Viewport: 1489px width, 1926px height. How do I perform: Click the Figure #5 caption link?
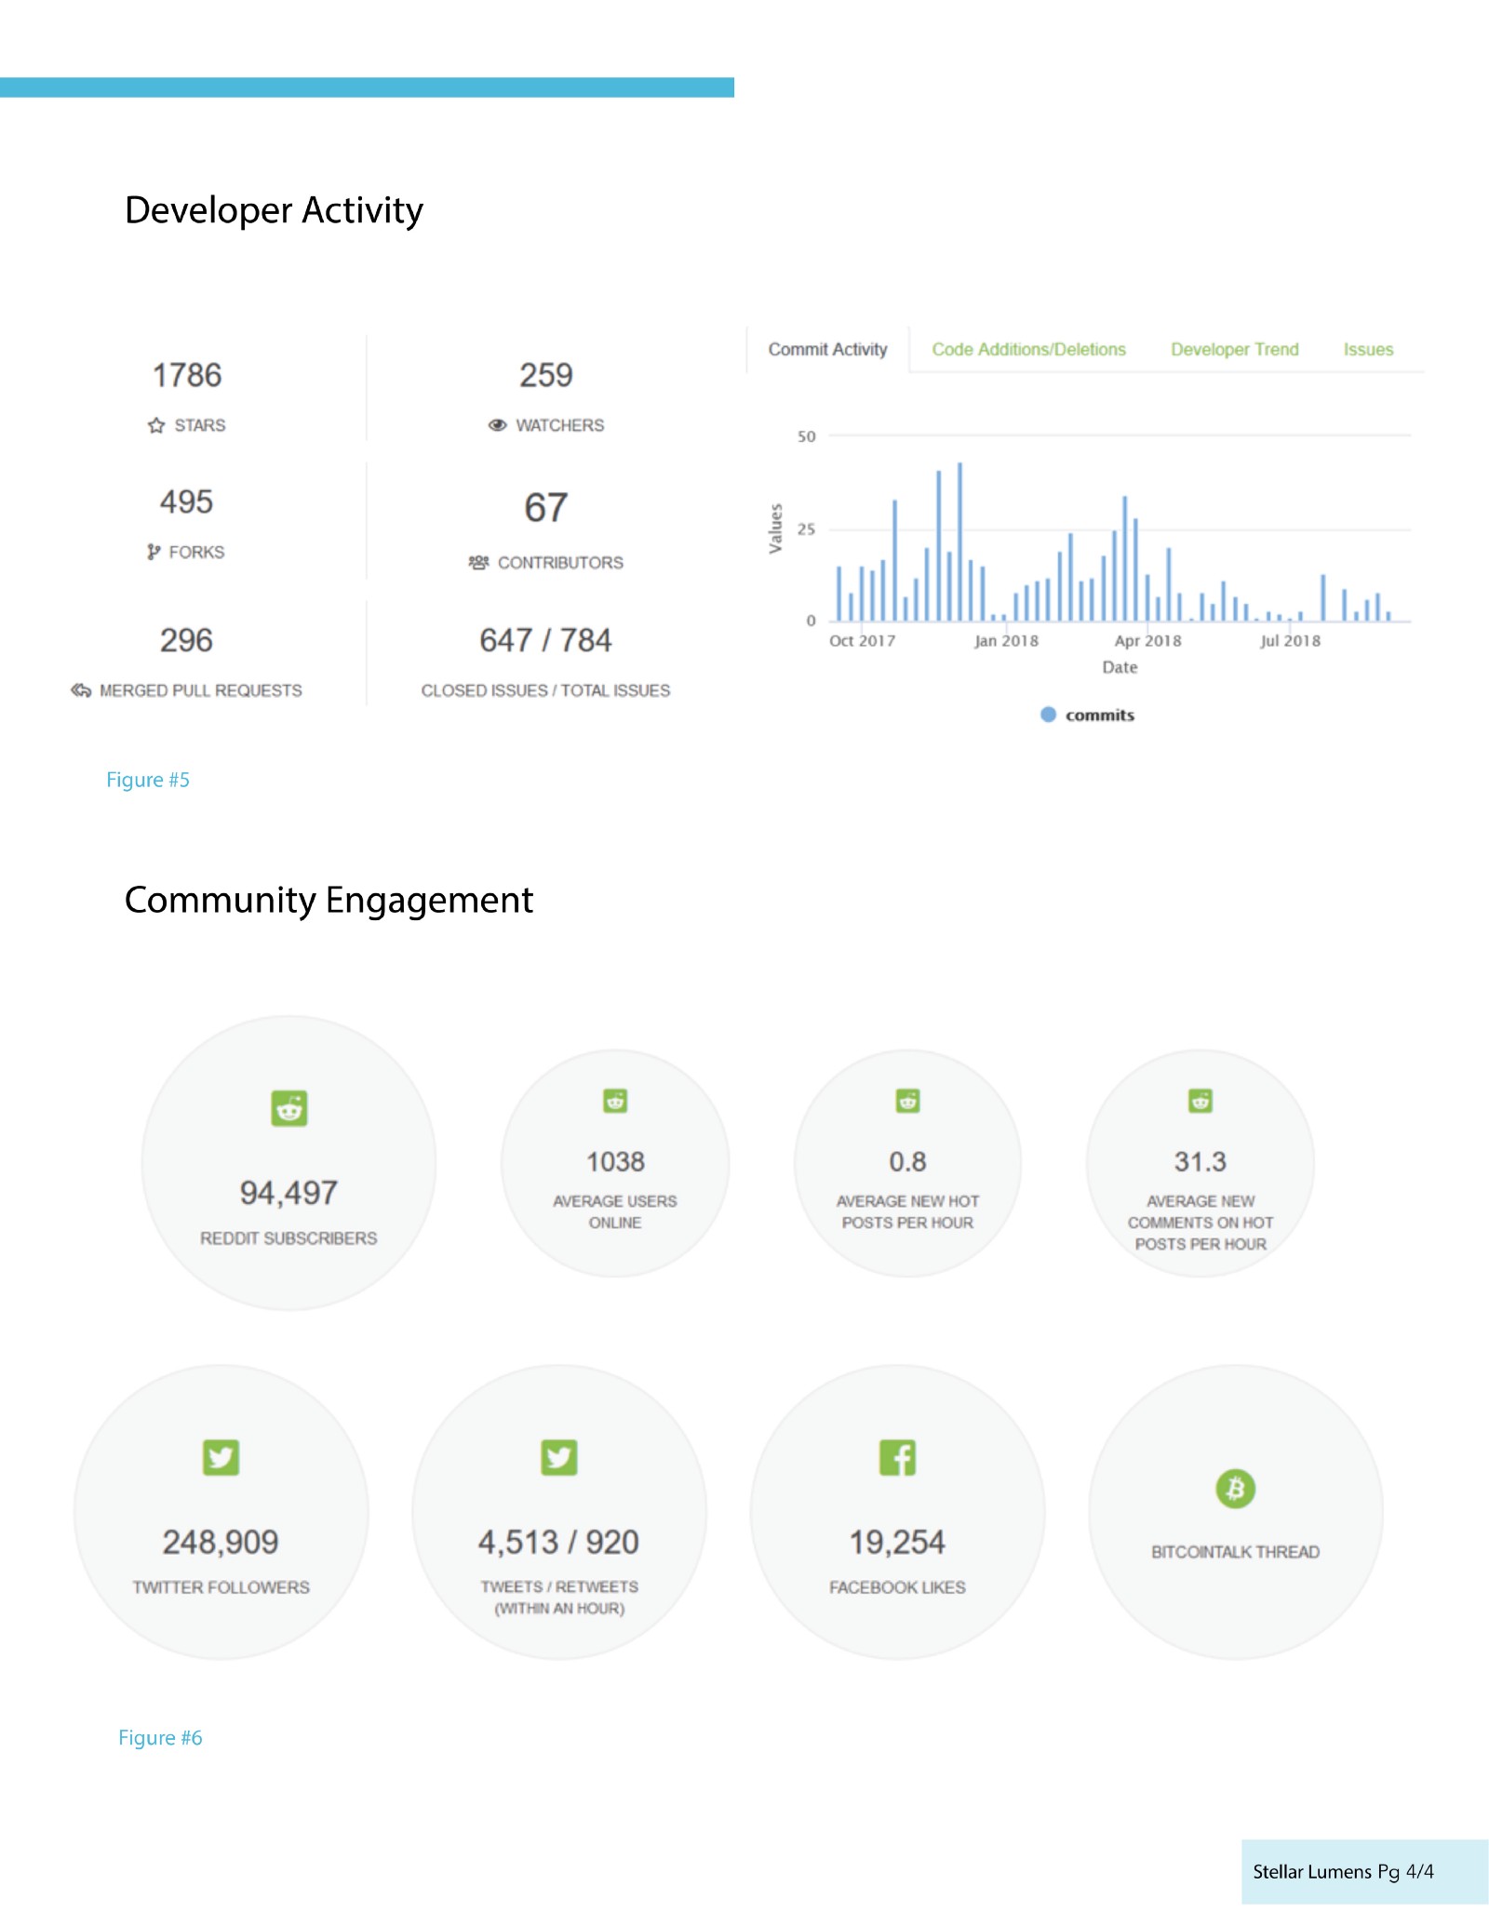click(148, 780)
